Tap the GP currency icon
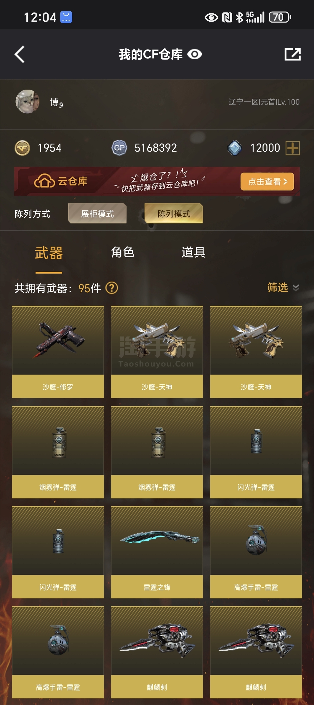 pyautogui.click(x=119, y=148)
